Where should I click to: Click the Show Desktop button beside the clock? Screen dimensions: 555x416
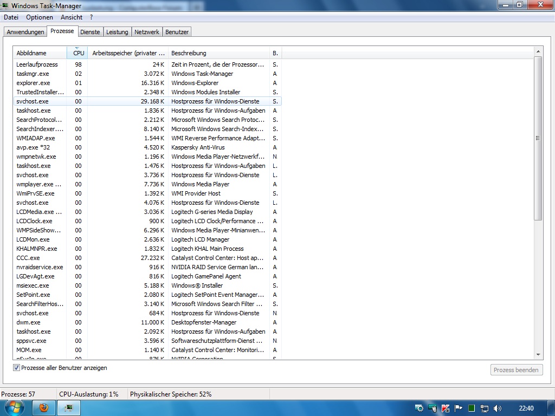[x=551, y=408]
